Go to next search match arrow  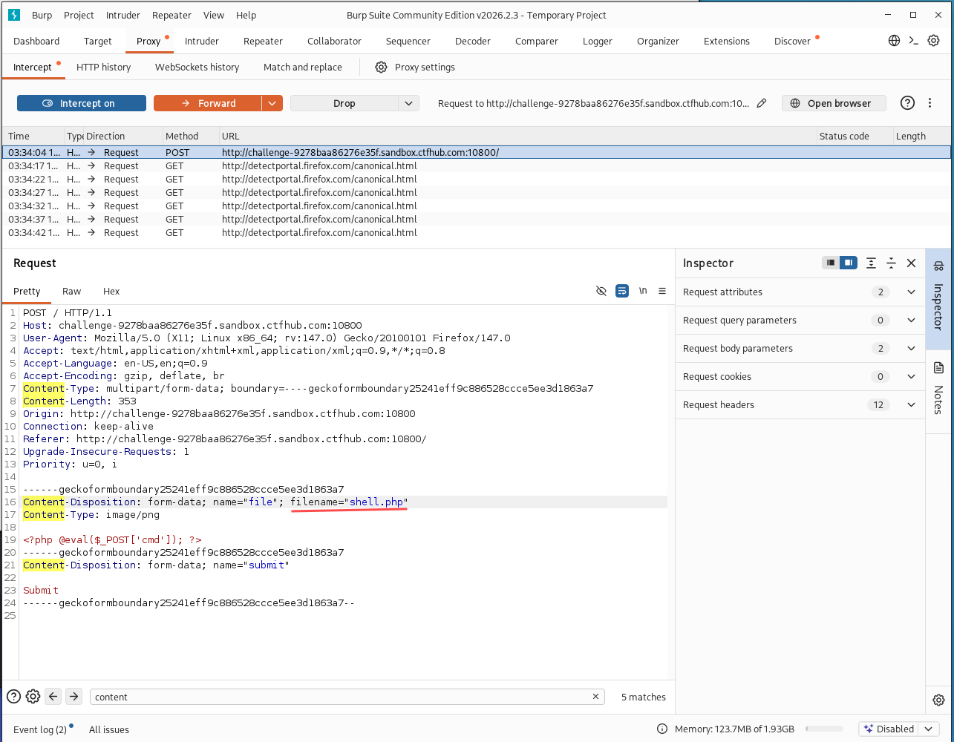(x=73, y=696)
